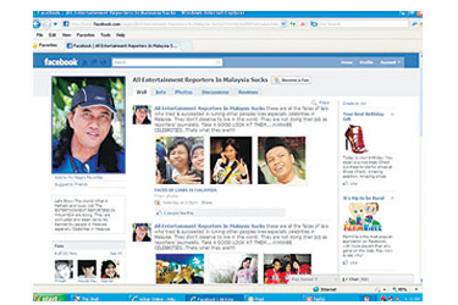Click the Share link under first post
Screen dimensions: 458x305
click(206, 202)
